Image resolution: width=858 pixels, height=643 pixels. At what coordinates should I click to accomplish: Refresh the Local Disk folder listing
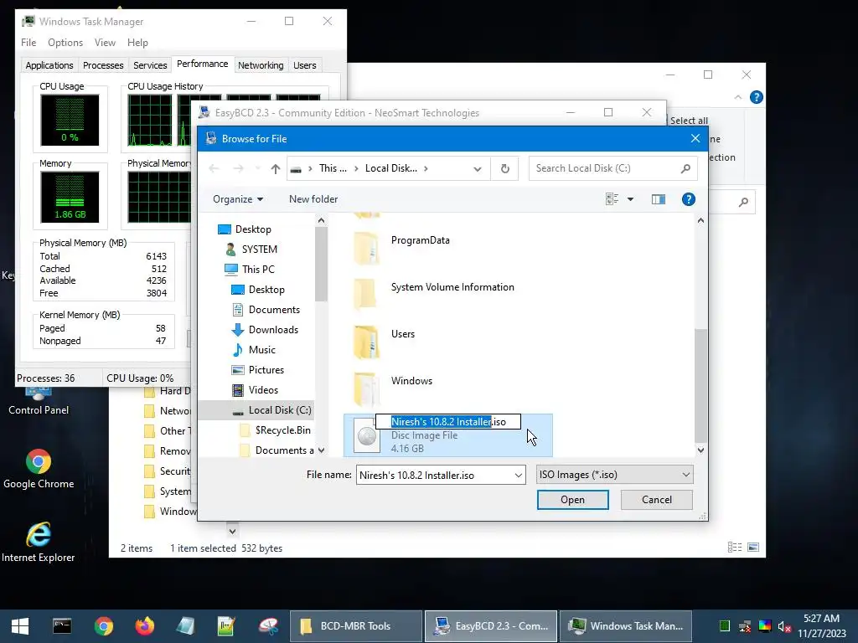pos(505,168)
